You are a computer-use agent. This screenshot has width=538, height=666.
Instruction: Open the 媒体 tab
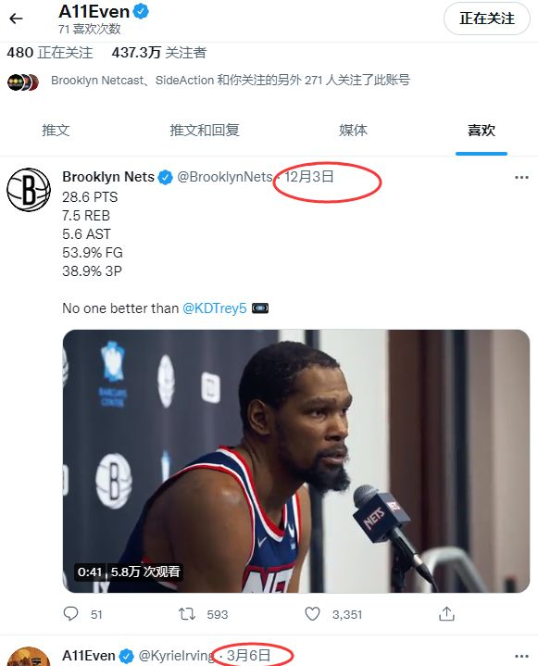(x=353, y=130)
